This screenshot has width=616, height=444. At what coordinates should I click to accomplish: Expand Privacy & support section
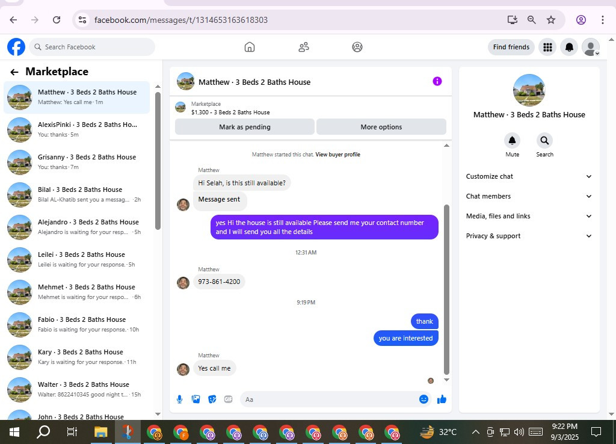click(529, 236)
